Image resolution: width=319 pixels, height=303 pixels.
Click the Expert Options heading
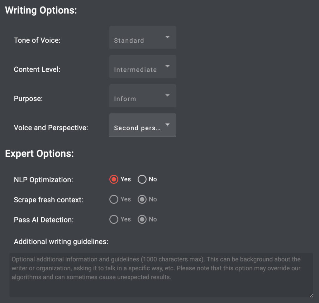[39, 153]
